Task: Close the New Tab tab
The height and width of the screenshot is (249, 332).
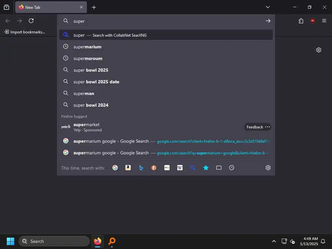Action: [x=81, y=7]
